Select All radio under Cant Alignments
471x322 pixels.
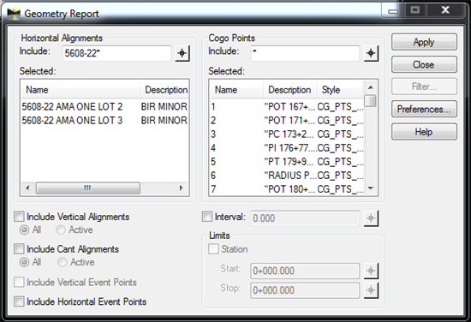(x=24, y=262)
